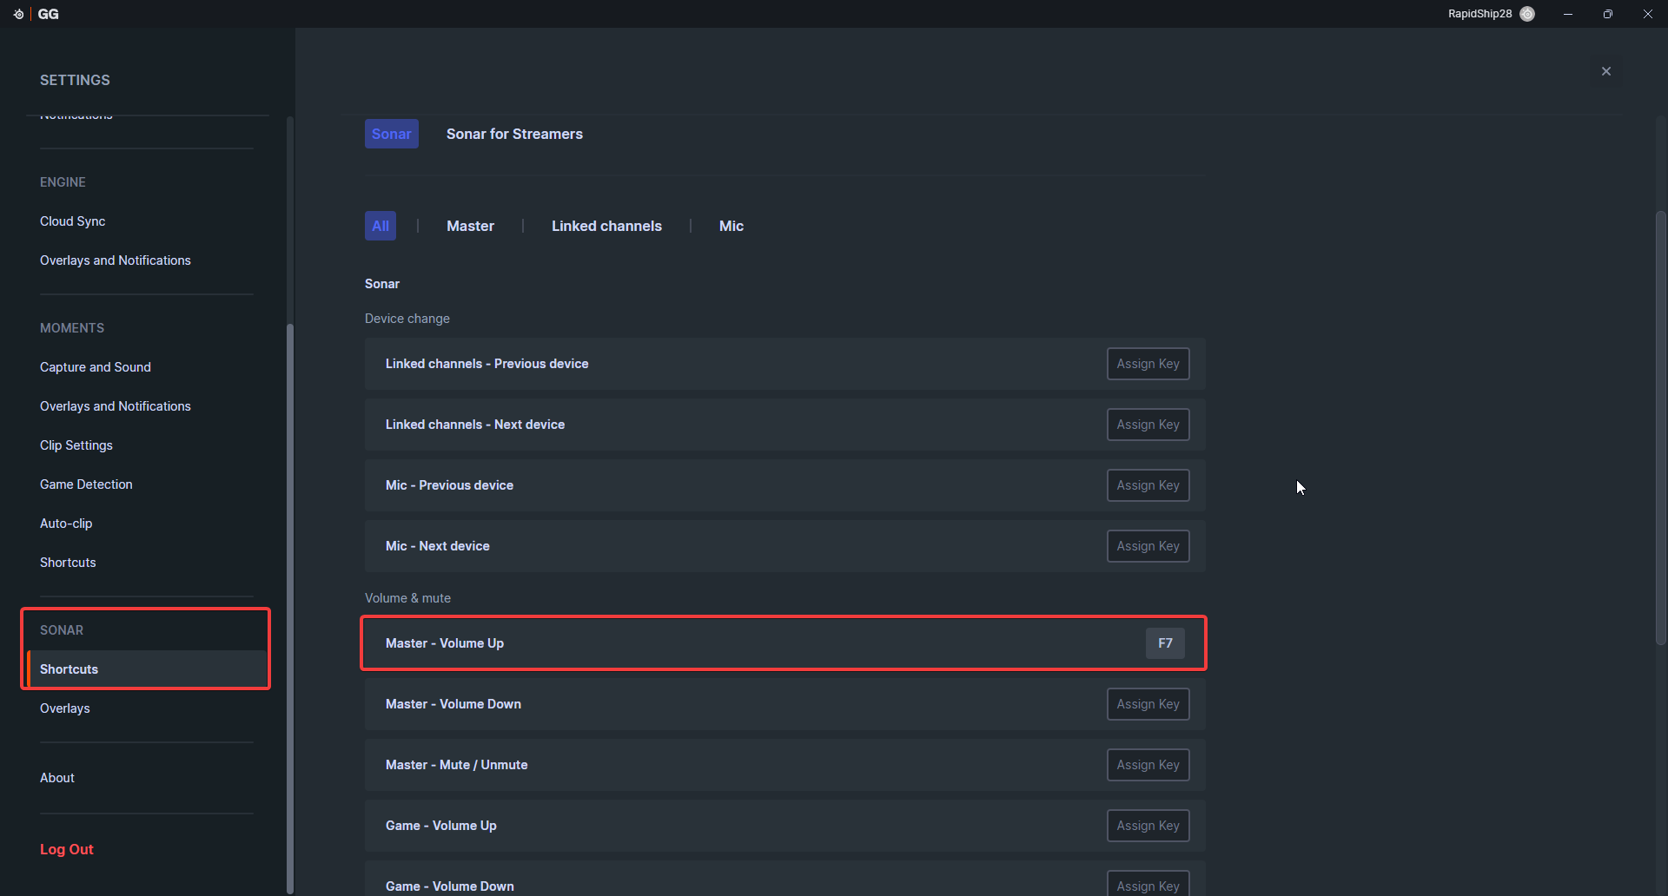1668x896 pixels.
Task: Open the RapidShip28 profile avatar
Action: click(x=1527, y=14)
